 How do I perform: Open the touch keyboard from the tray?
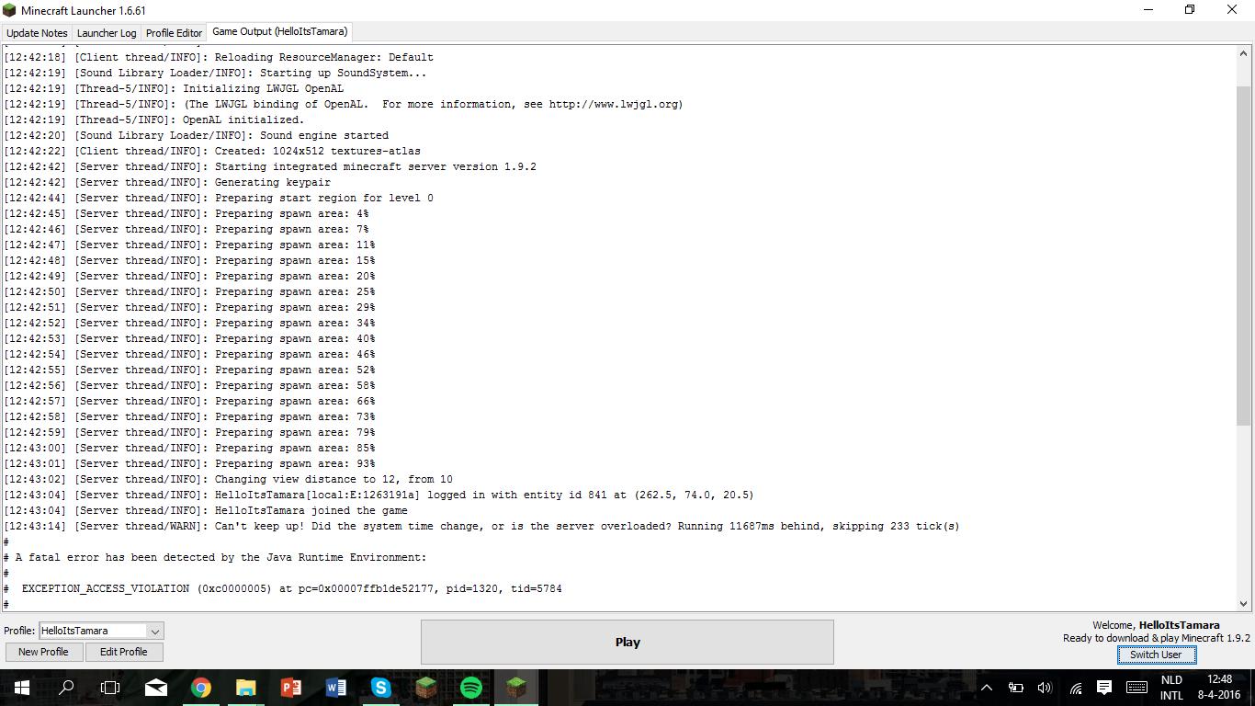click(1136, 687)
